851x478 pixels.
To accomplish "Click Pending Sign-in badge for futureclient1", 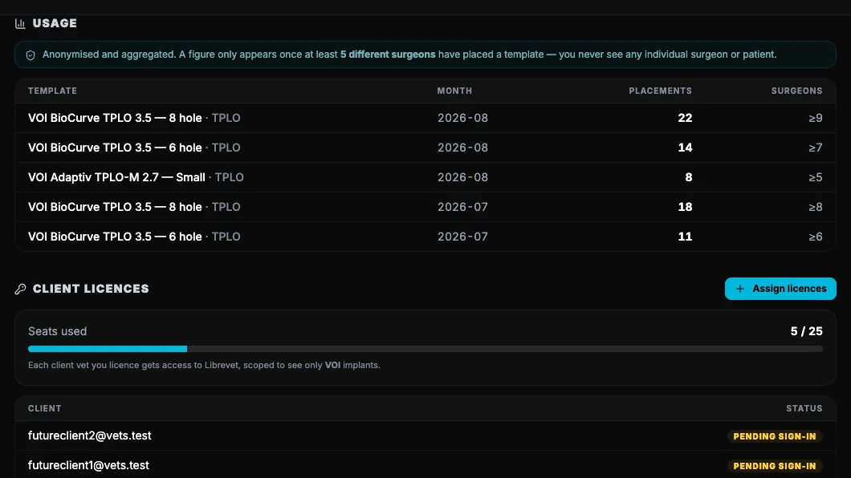I will (775, 466).
